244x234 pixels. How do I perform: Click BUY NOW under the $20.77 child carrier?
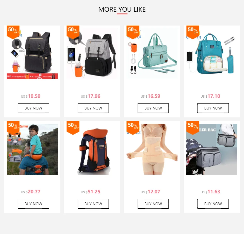coord(33,204)
